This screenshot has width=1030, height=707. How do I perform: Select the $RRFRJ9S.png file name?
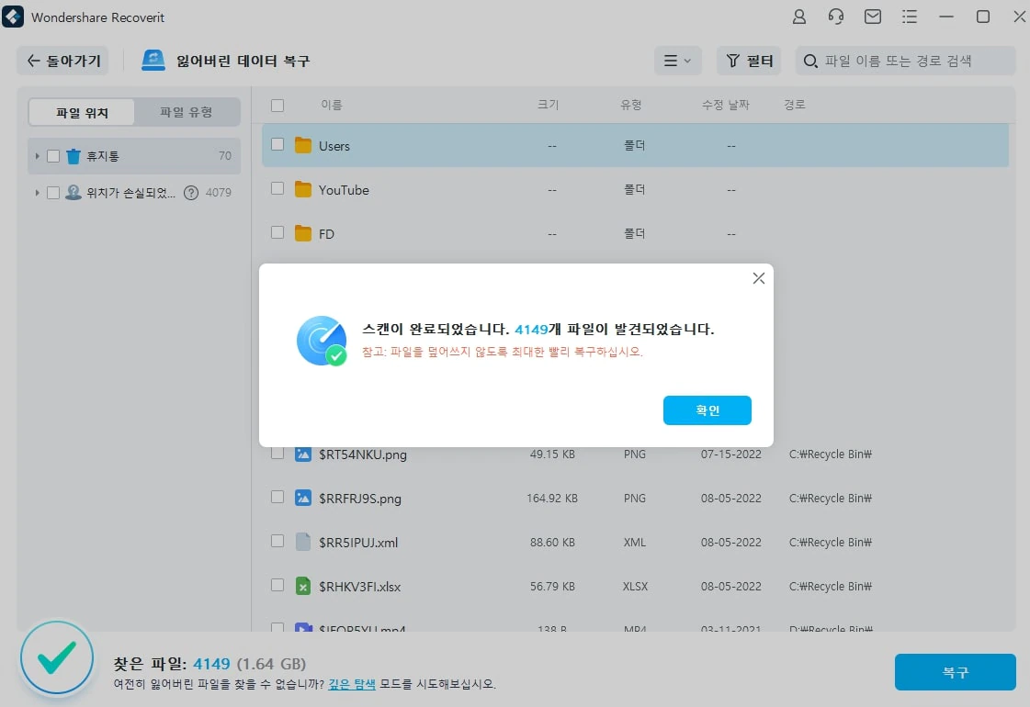click(x=360, y=499)
